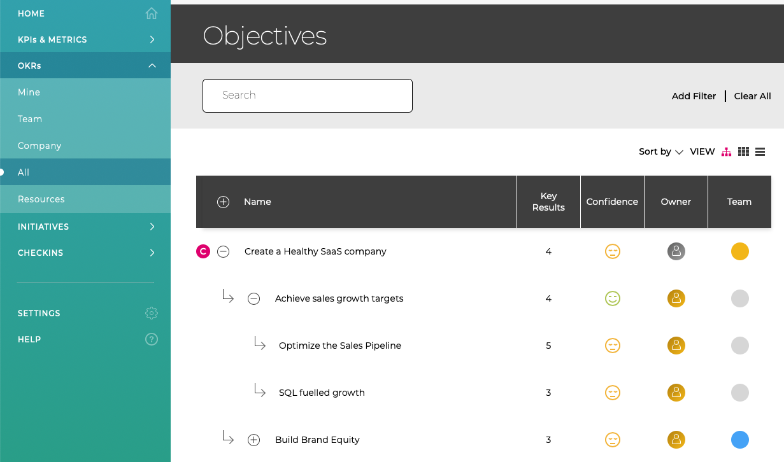Click grey team circle for SQL fuelled growth

(739, 393)
